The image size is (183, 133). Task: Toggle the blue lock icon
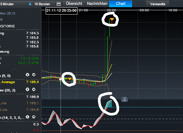(30, 4)
